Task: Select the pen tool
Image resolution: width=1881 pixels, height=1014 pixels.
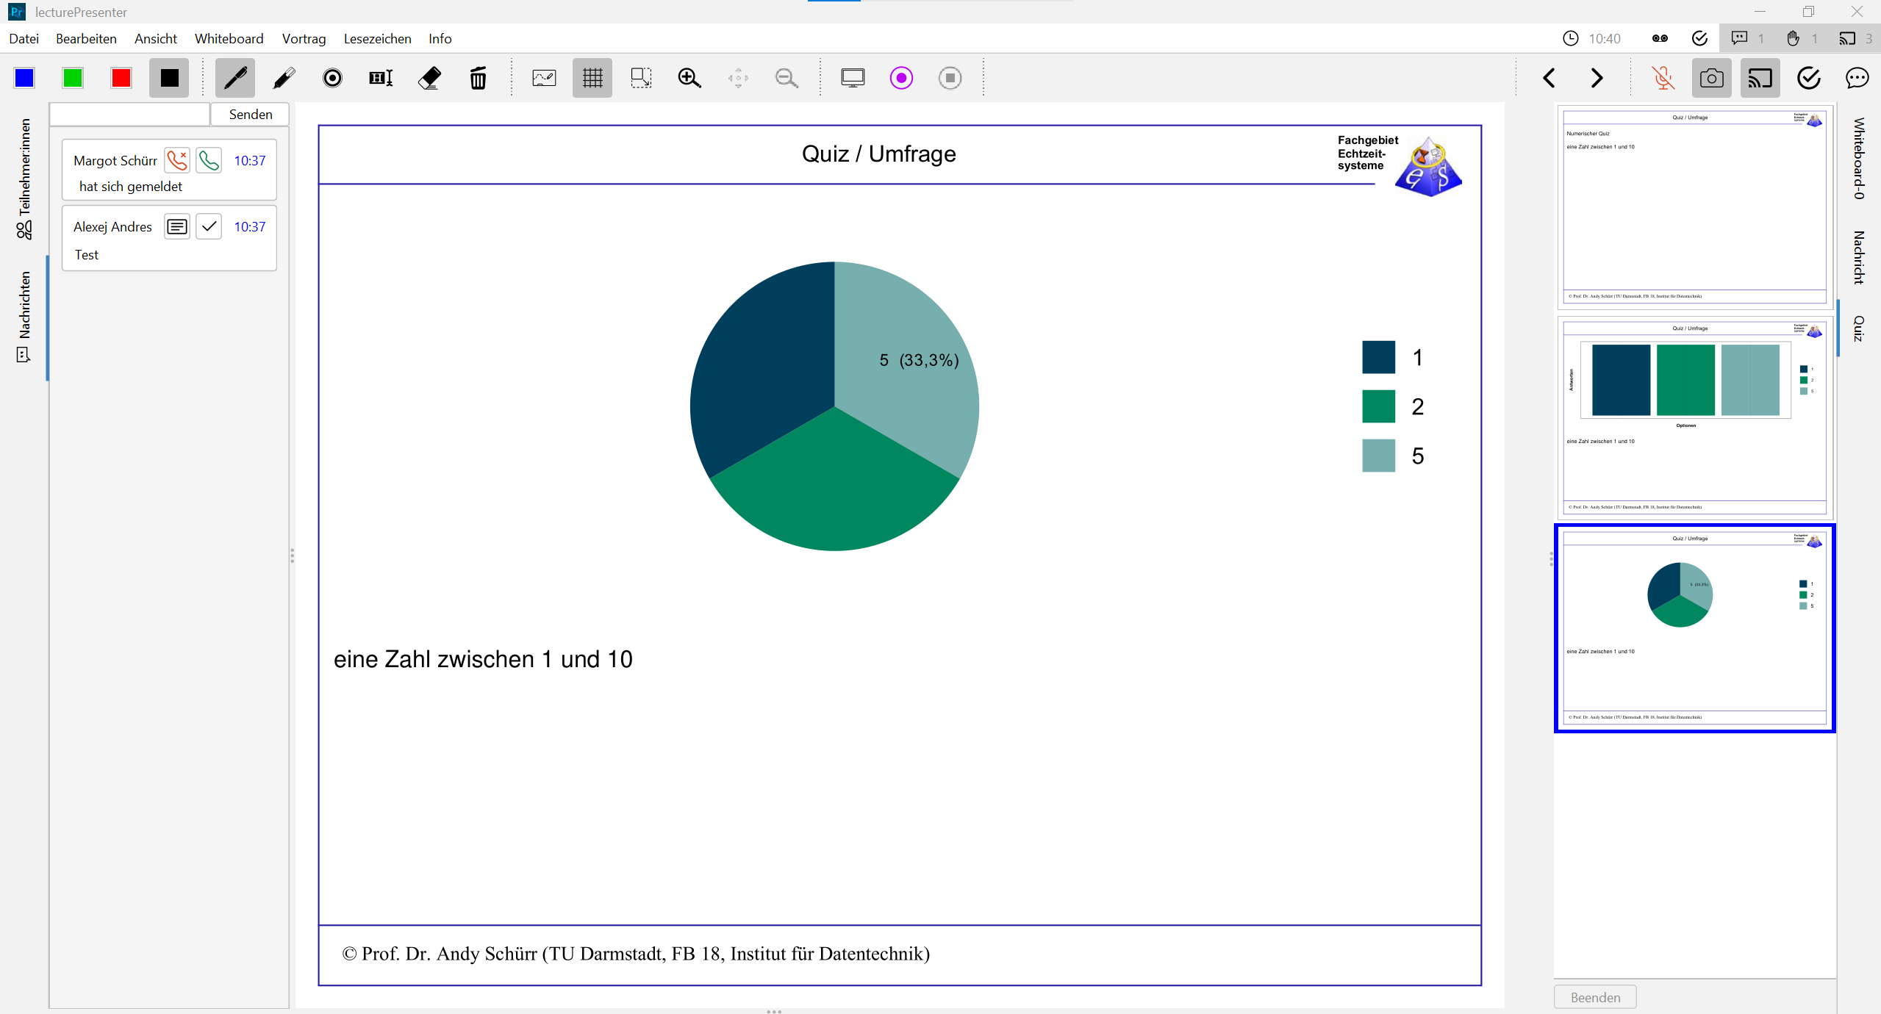Action: pos(234,78)
